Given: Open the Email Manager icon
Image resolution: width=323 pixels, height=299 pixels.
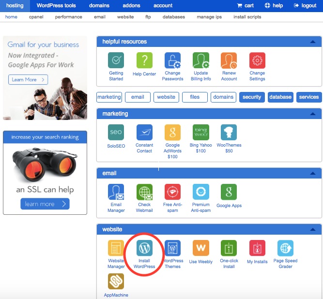Looking at the screenshot, I should [x=116, y=192].
